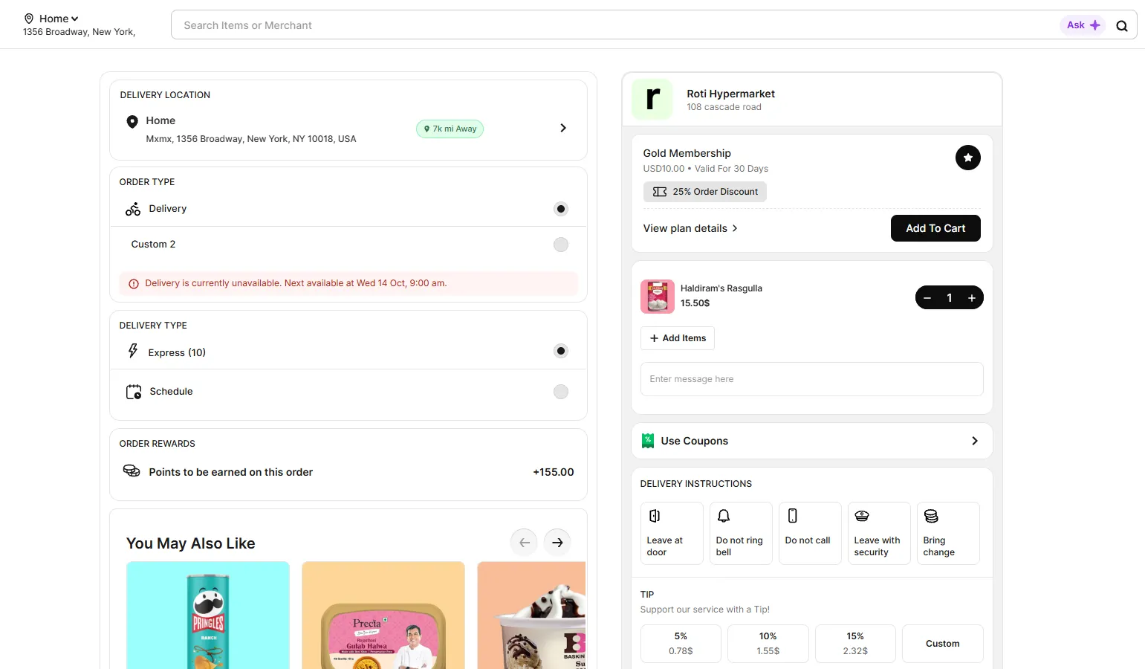This screenshot has width=1145, height=669.
Task: Open Haldiram's Rasgulla product image
Action: tap(658, 297)
